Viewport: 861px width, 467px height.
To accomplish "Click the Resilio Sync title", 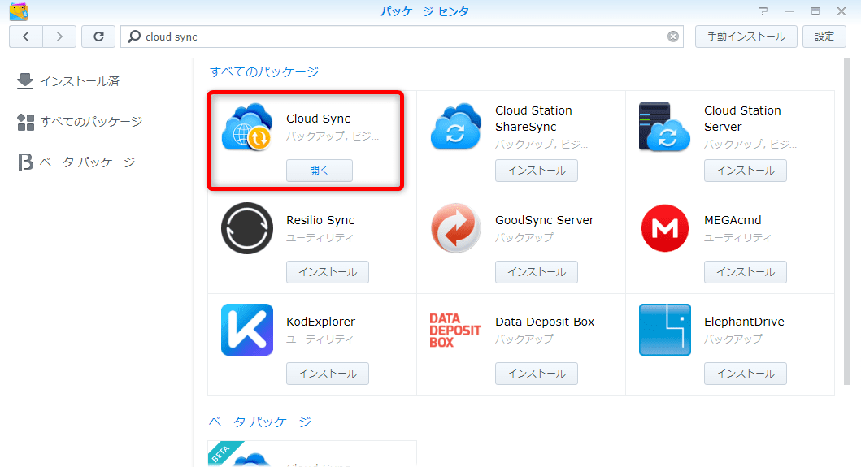I will [x=320, y=220].
